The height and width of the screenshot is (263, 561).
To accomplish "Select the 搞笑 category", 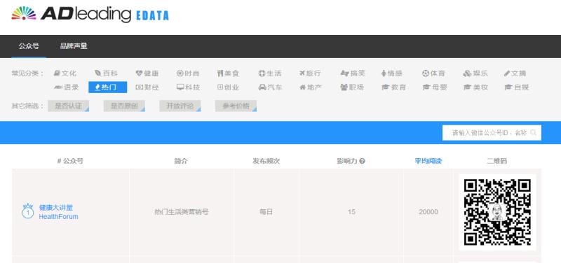I will point(353,73).
